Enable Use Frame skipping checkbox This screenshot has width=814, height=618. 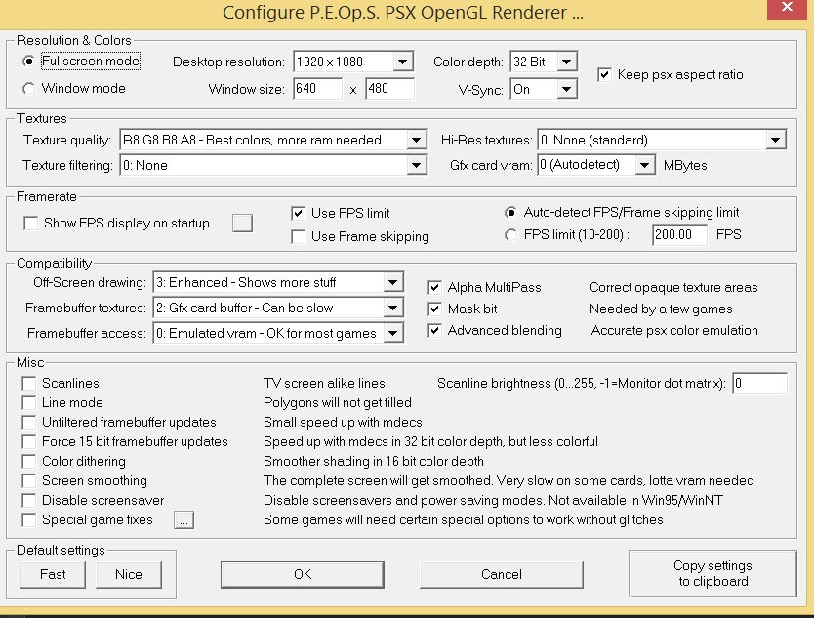pyautogui.click(x=298, y=237)
